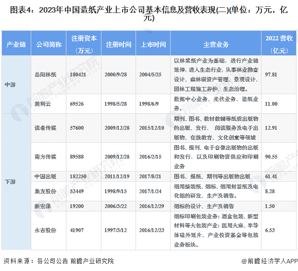Image resolution: width=298 pixels, height=271 pixels.
Task: Click 南方传媒 registration date 2009/12/28
Action: 117,157
